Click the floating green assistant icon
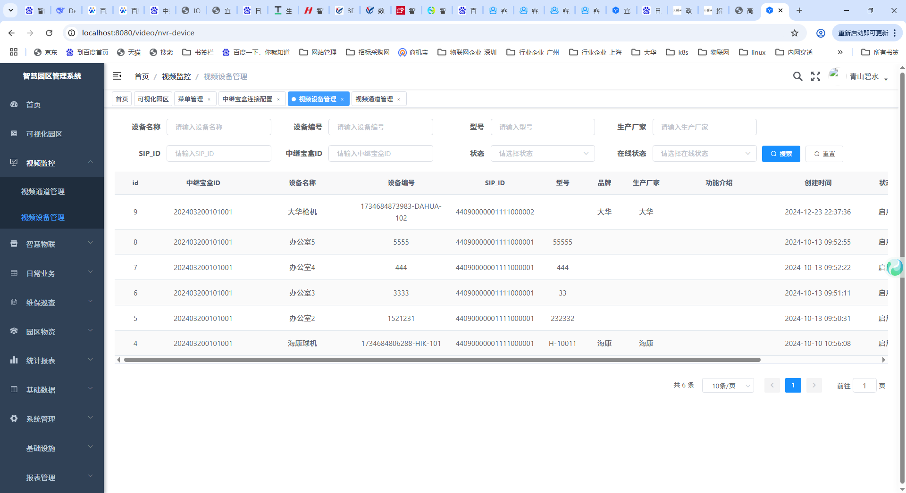Image resolution: width=906 pixels, height=493 pixels. (895, 267)
